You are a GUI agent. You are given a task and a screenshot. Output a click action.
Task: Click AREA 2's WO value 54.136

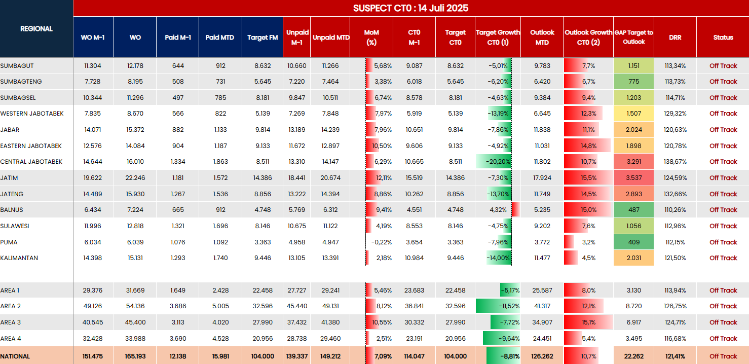[x=135, y=306]
